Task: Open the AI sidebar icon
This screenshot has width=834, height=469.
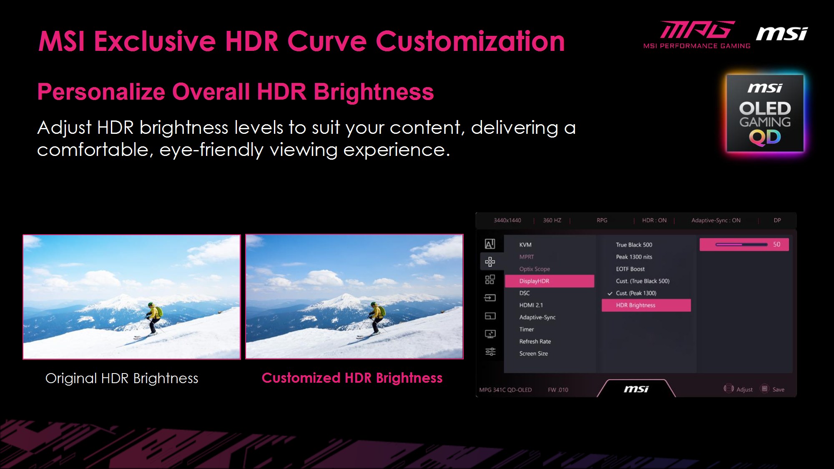Action: (x=490, y=244)
